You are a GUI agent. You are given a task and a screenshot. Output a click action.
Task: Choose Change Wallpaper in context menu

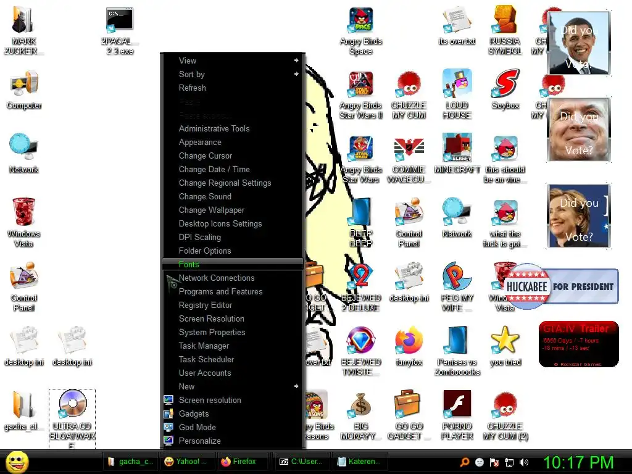click(233, 210)
